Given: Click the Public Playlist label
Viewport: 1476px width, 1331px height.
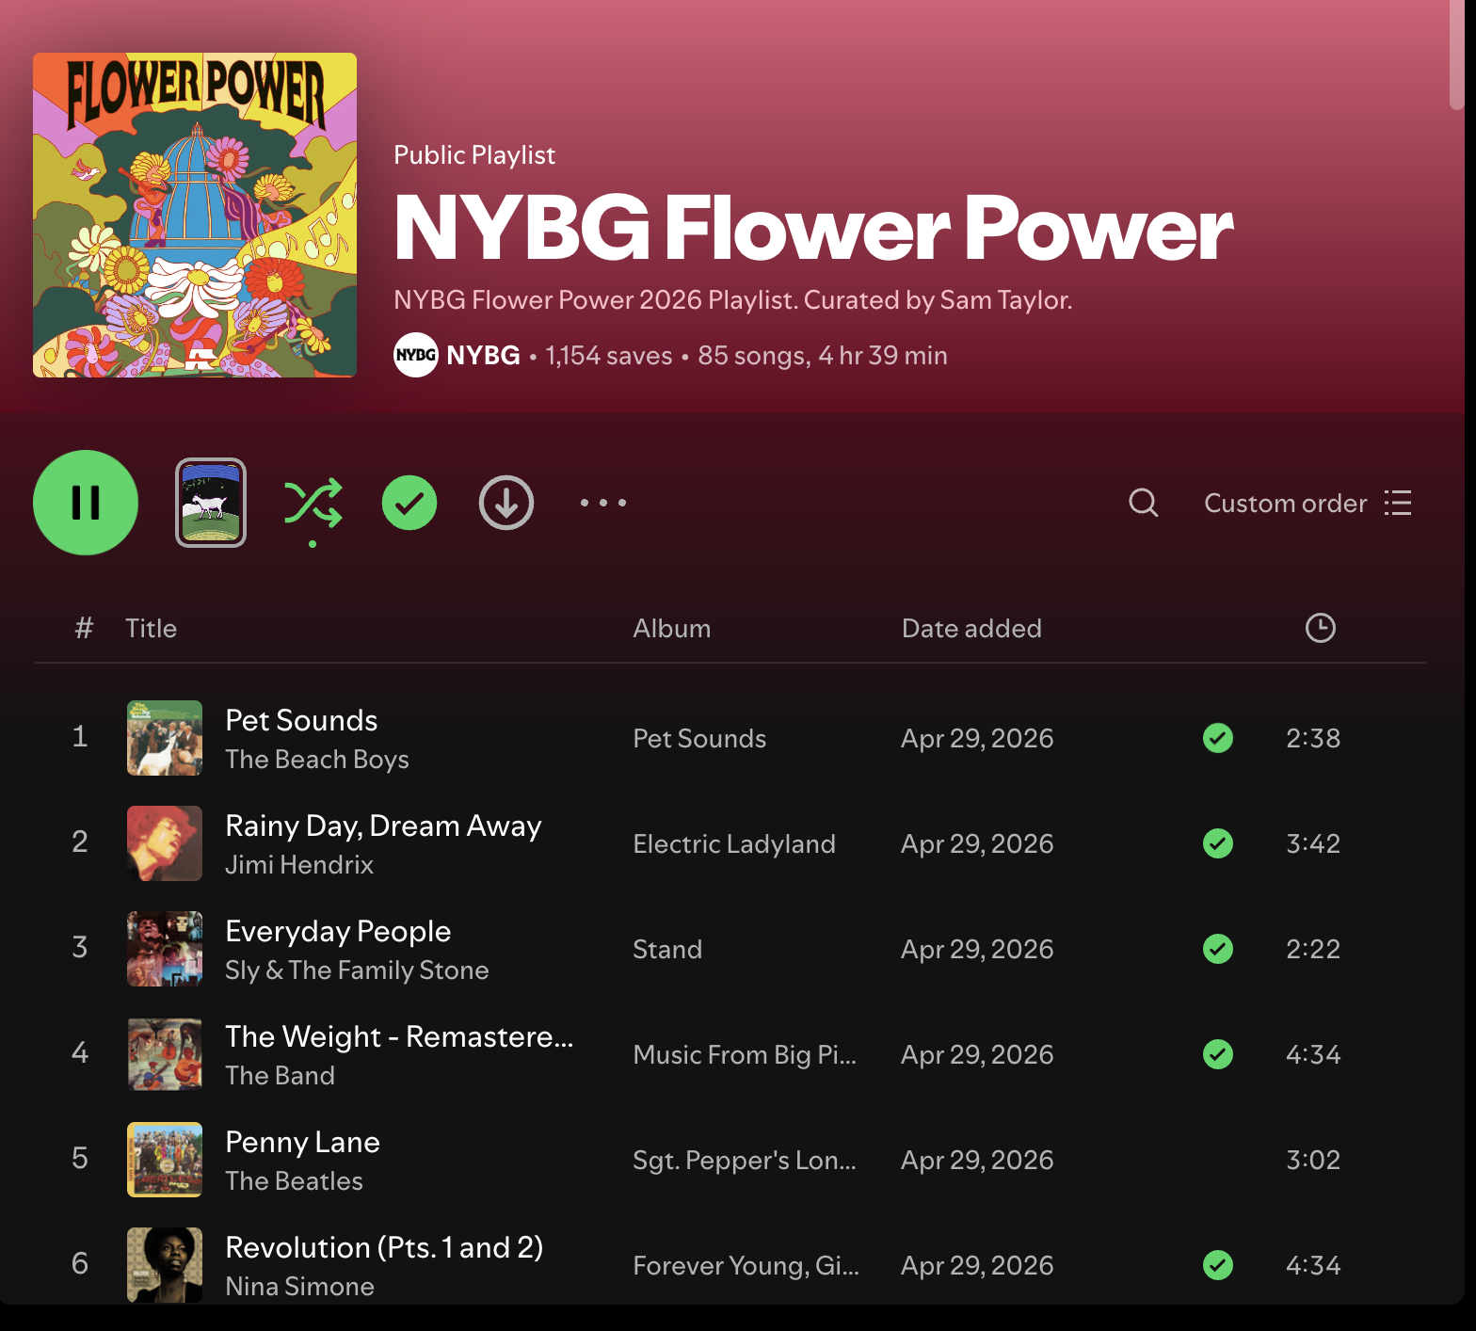Looking at the screenshot, I should point(474,155).
